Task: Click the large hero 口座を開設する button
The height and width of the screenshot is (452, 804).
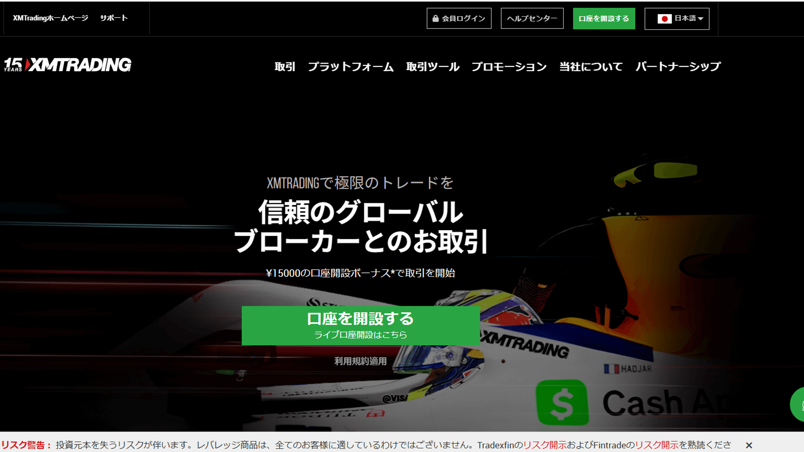Action: [361, 325]
